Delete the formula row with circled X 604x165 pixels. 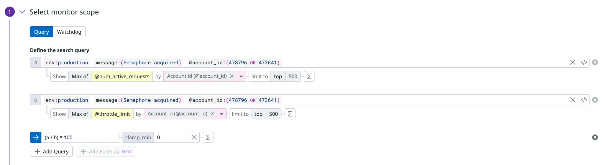[595, 138]
